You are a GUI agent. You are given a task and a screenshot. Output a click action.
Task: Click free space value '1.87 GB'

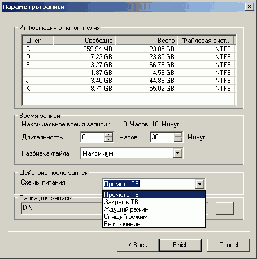101,73
